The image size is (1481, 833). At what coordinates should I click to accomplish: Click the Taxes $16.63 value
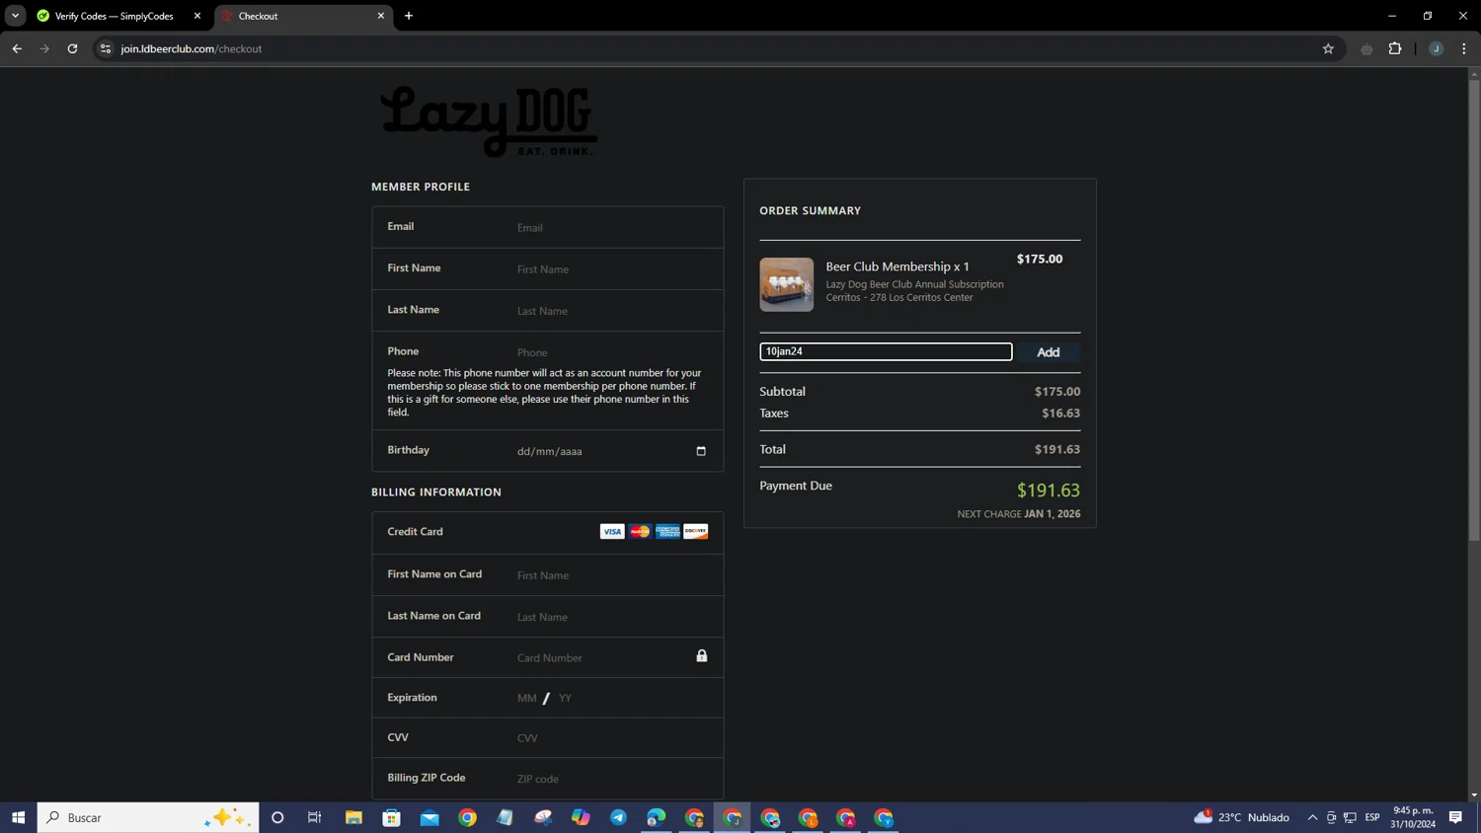tap(1061, 414)
